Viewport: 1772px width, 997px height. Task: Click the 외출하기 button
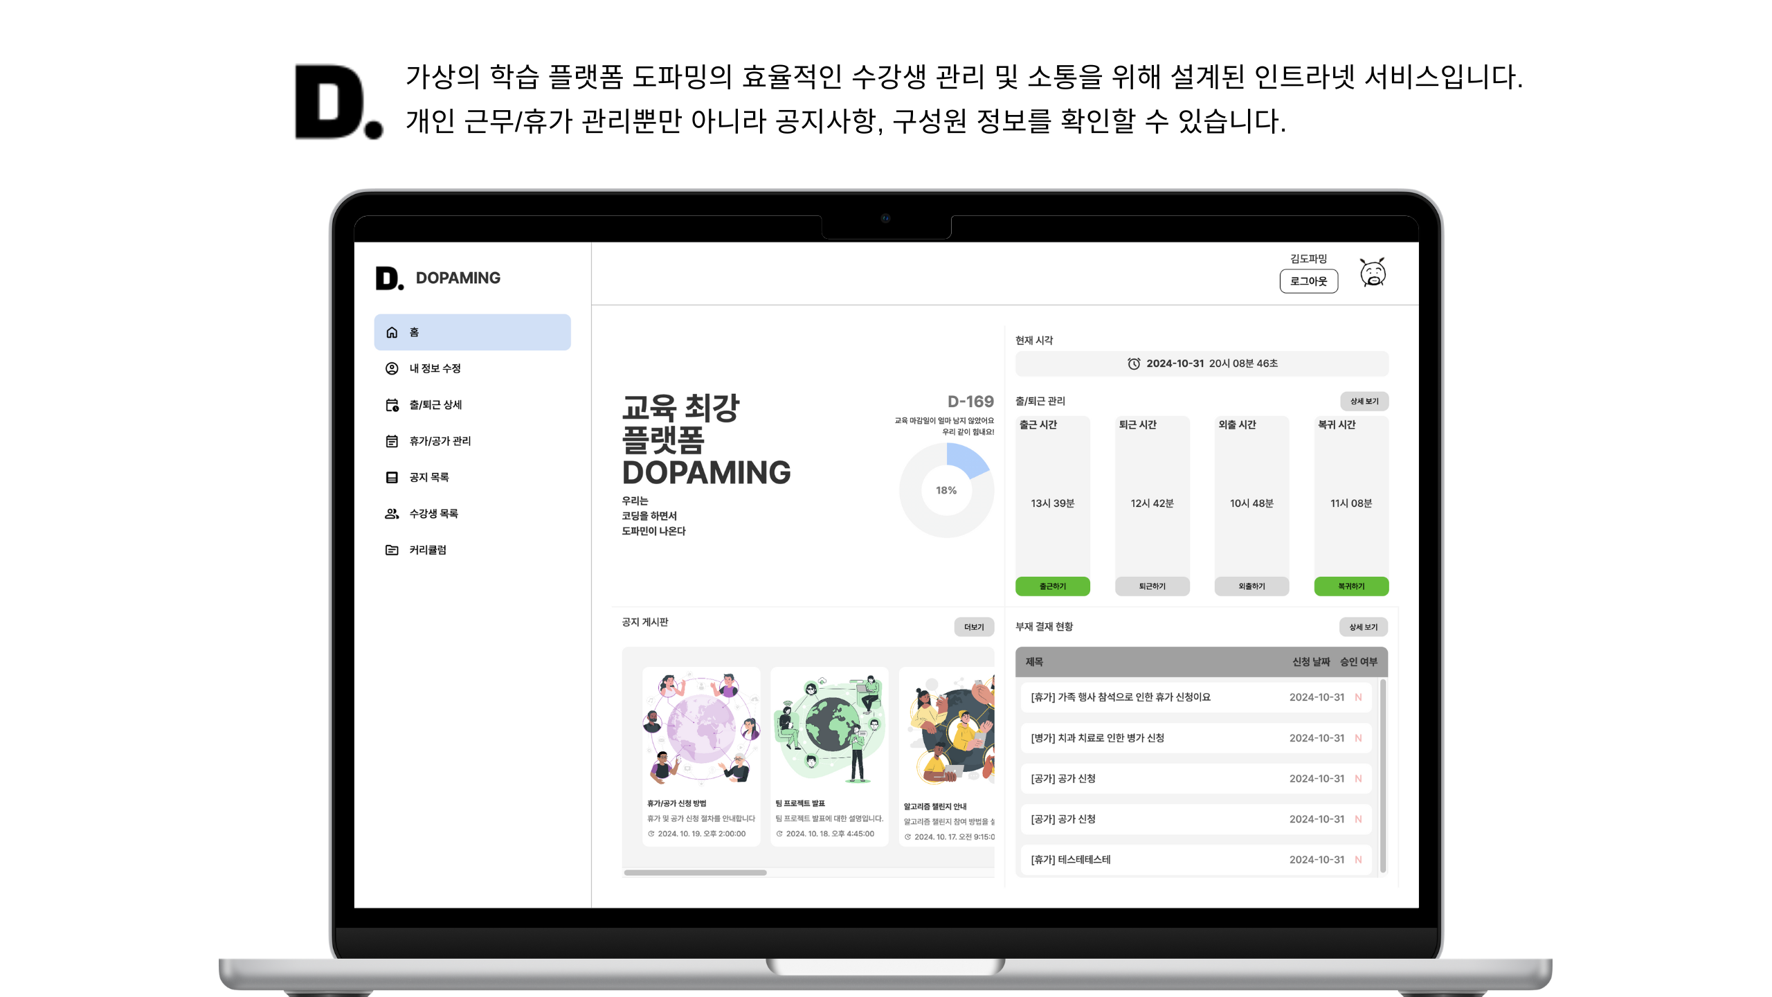pos(1251,586)
